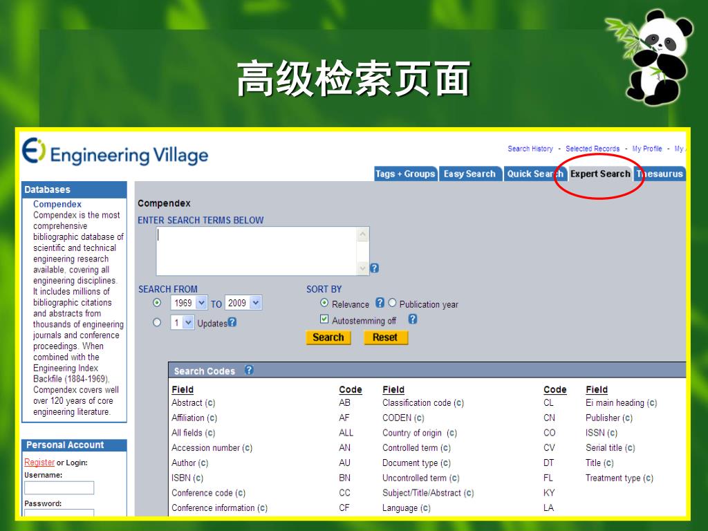Click the search box scrollbar down arrow

[x=362, y=269]
